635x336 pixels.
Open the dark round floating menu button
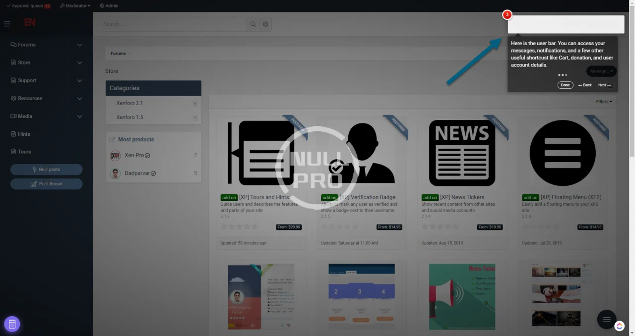tap(606, 320)
